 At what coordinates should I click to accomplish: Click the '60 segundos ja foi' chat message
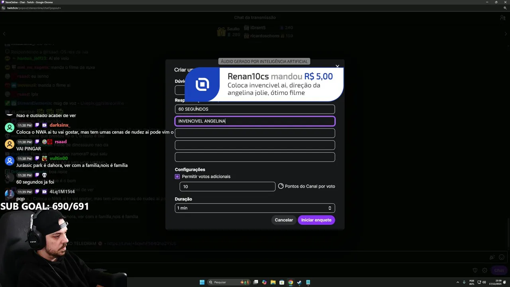pyautogui.click(x=35, y=182)
